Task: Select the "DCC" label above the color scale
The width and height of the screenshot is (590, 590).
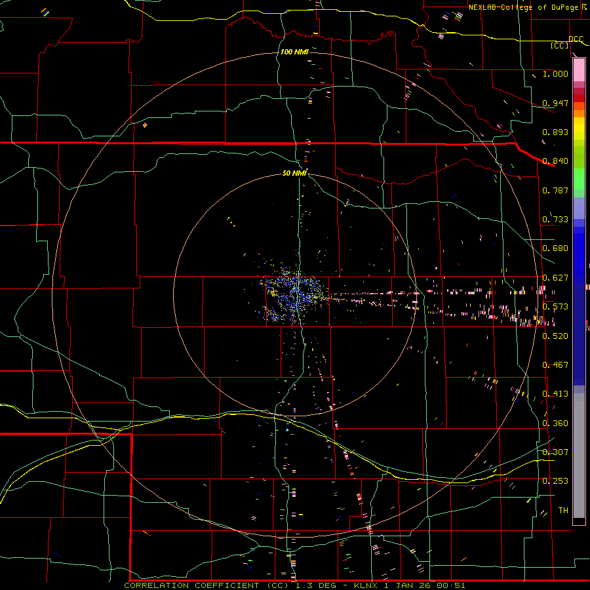Action: point(576,39)
